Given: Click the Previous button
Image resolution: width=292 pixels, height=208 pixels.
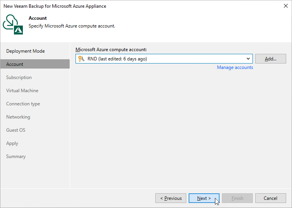Looking at the screenshot, I should pyautogui.click(x=171, y=198).
